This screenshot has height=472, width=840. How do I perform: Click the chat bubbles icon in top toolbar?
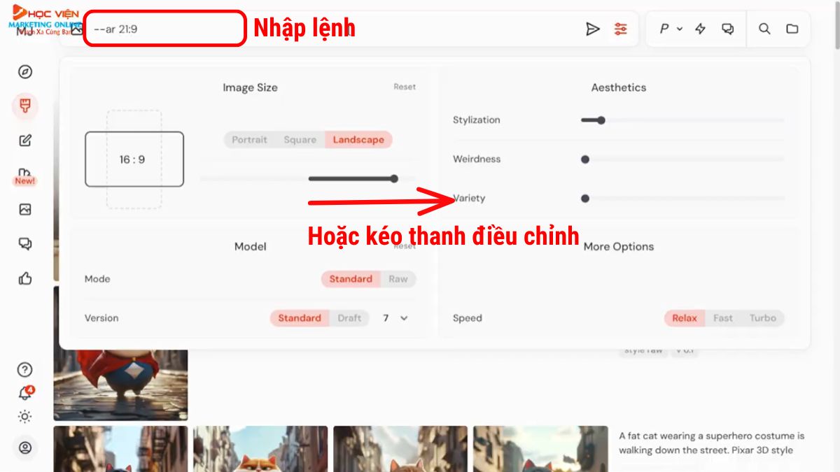click(x=728, y=29)
